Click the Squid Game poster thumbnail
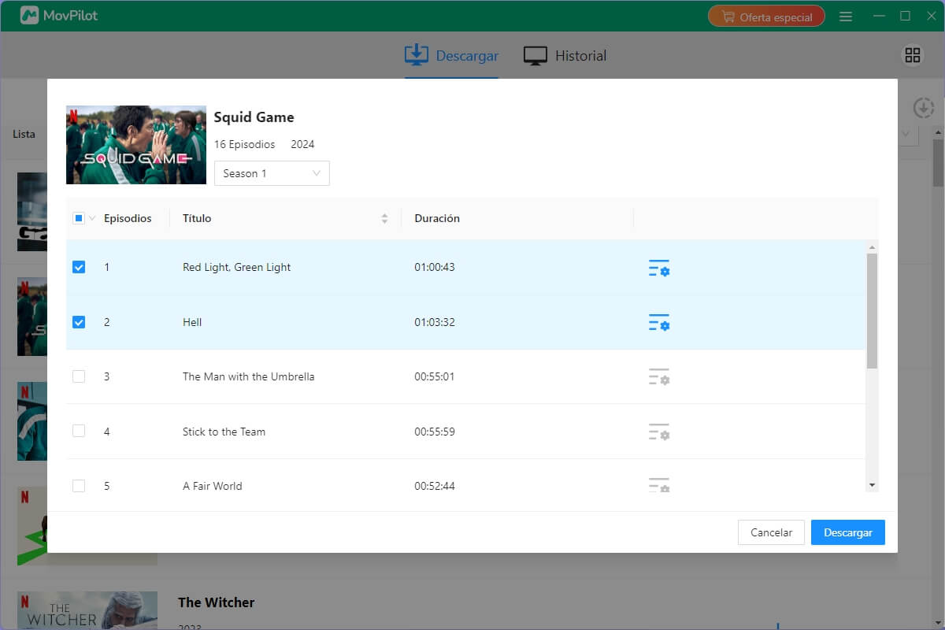Viewport: 945px width, 630px height. pos(136,145)
